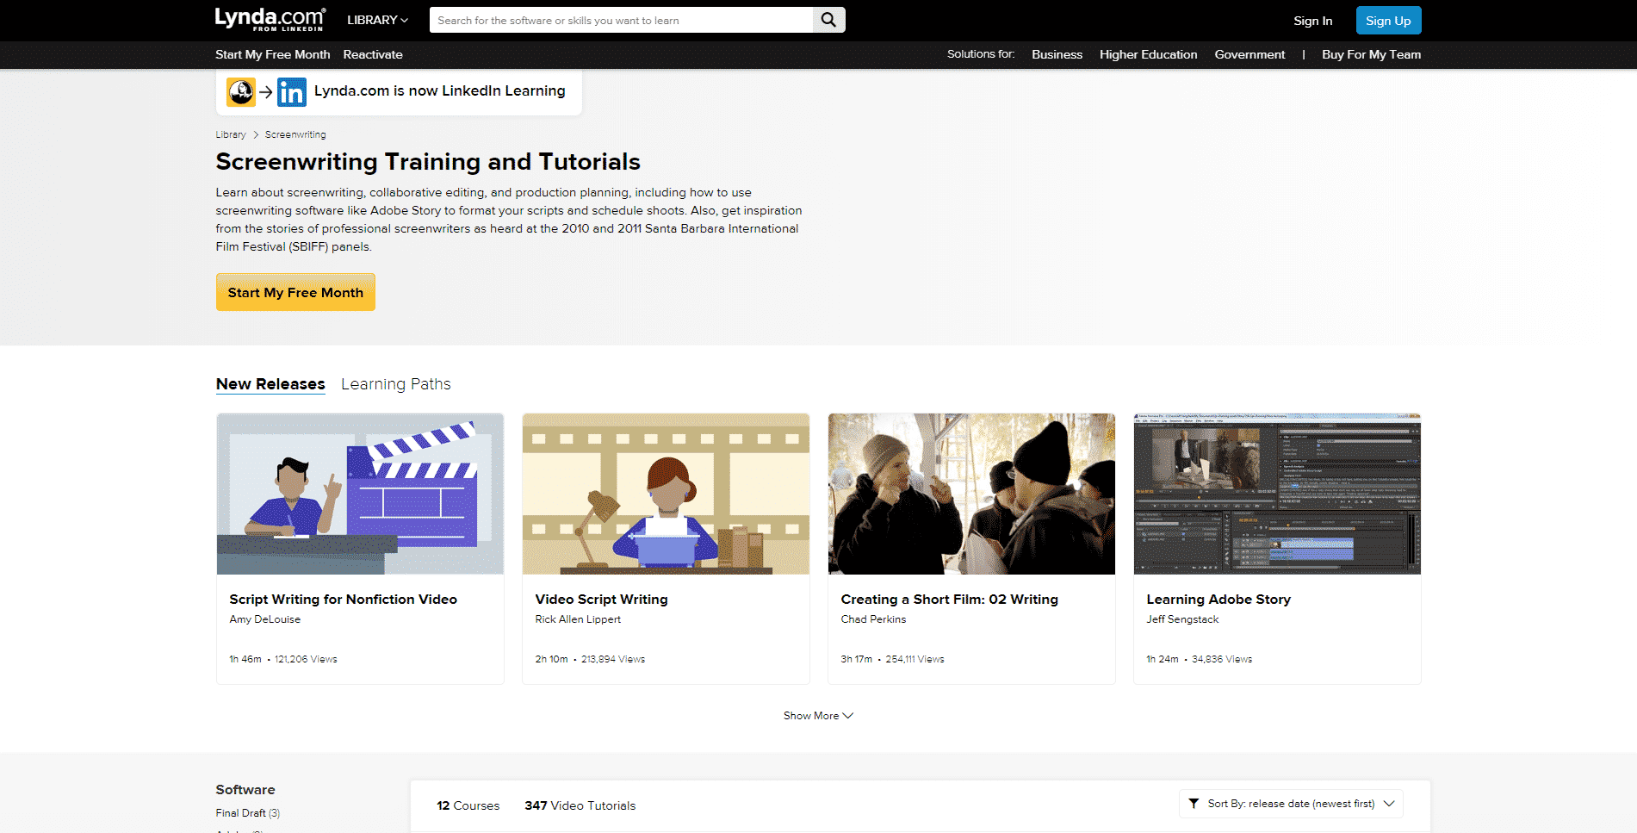
Task: Click the Lynda.com logo
Action: (x=270, y=19)
